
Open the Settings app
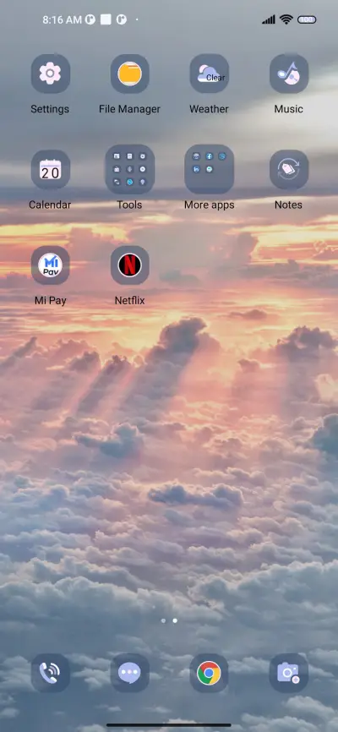point(51,74)
